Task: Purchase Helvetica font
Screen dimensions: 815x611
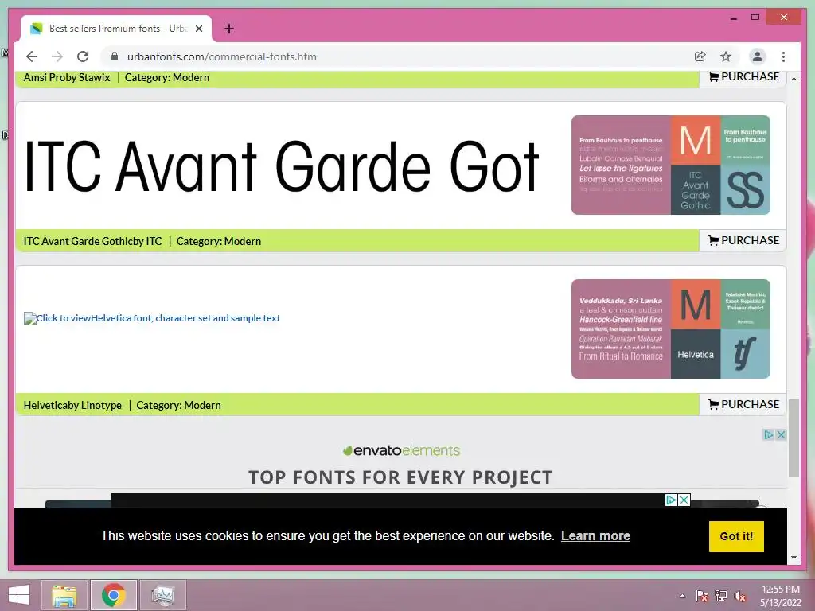Action: [x=743, y=404]
